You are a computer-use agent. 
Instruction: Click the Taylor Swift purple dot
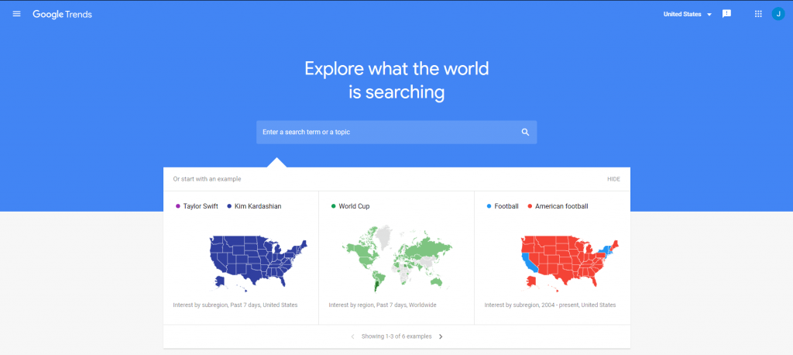[178, 206]
